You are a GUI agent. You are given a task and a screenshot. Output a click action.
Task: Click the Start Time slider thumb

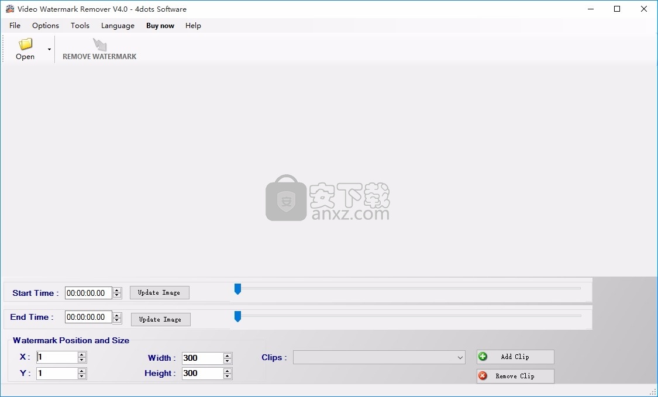(237, 289)
